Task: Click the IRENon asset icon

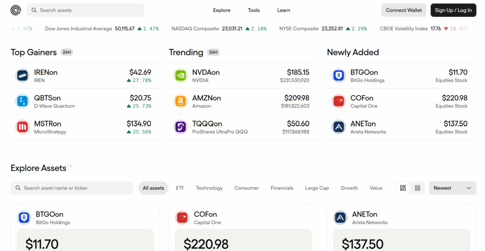Action: click(x=22, y=76)
